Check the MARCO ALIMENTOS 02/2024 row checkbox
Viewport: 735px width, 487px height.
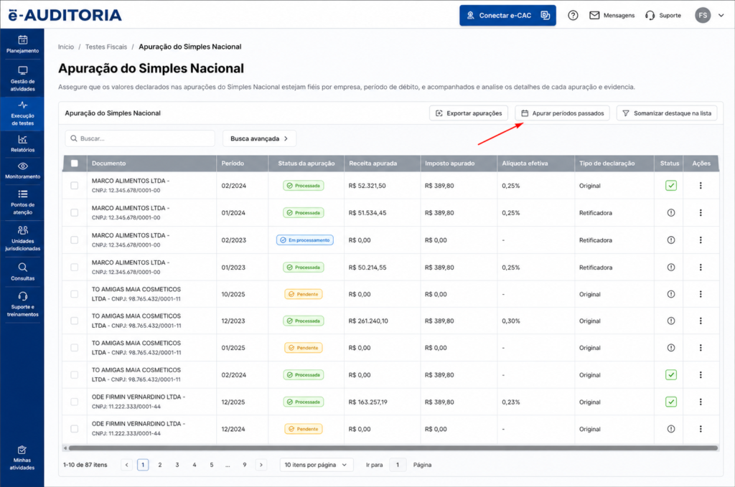tap(75, 186)
